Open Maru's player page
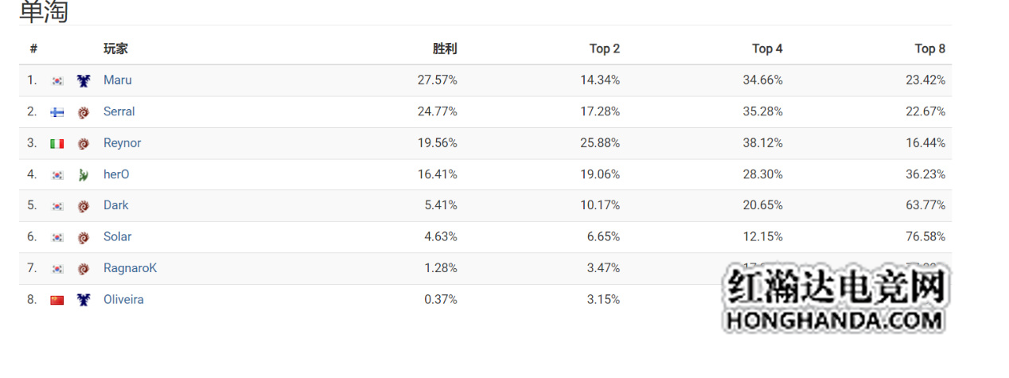 (118, 80)
